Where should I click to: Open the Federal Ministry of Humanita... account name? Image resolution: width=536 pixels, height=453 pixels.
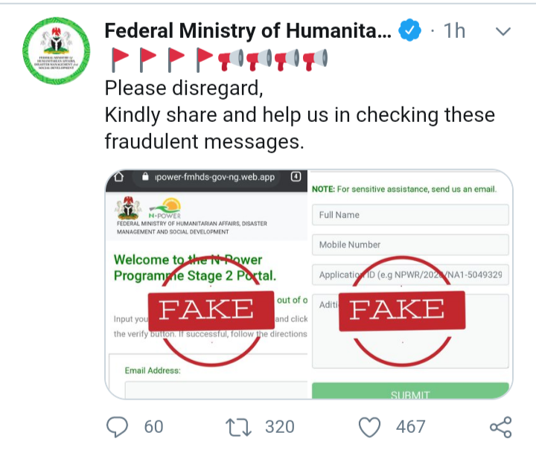(x=246, y=31)
